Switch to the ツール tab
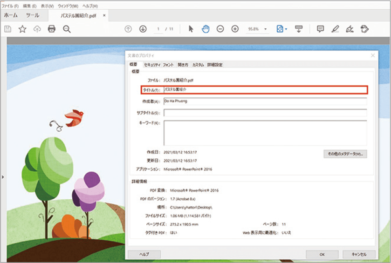The height and width of the screenshot is (263, 391). pos(33,15)
